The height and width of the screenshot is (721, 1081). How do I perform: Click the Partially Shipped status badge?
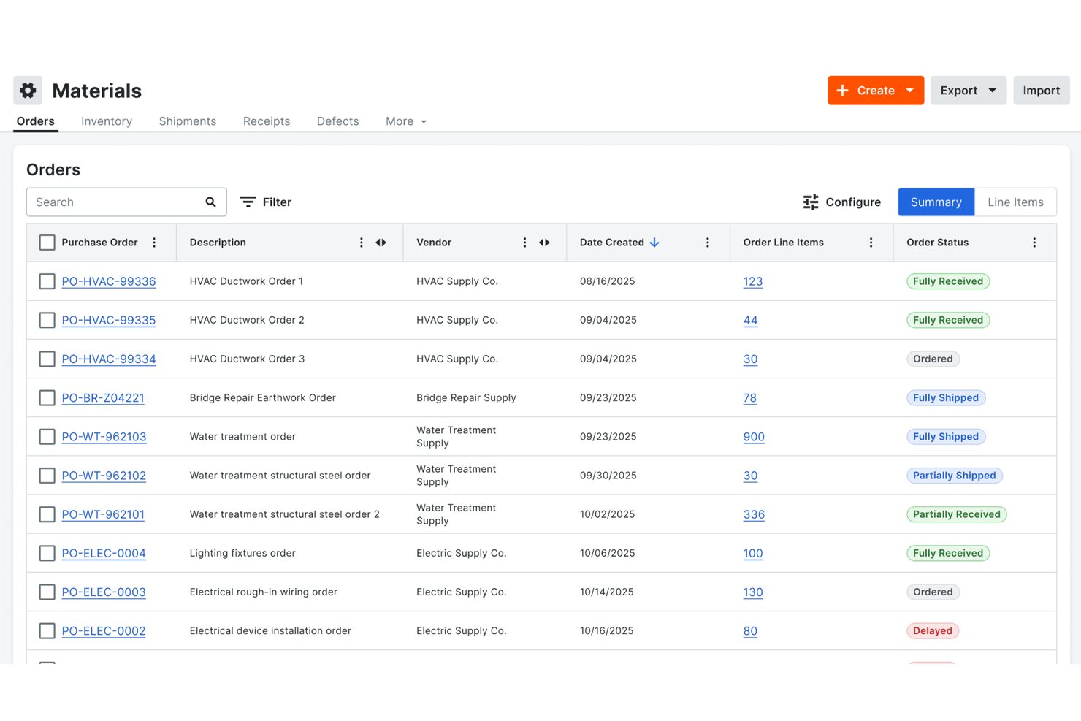click(955, 476)
